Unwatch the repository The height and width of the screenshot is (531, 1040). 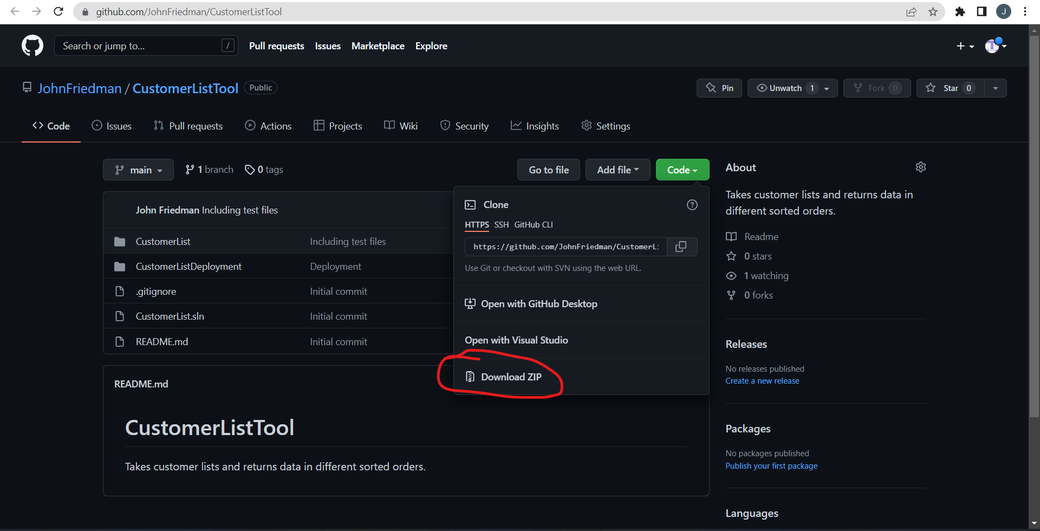[x=792, y=88]
